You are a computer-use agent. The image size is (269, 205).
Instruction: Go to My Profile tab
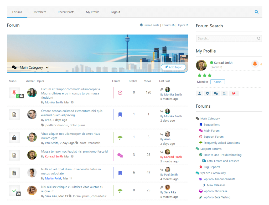[93, 12]
